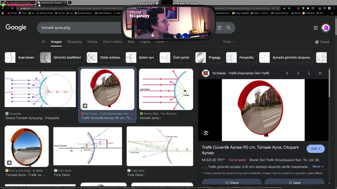Switch to the Videos tab
The height and width of the screenshot is (189, 337).
pos(92,42)
